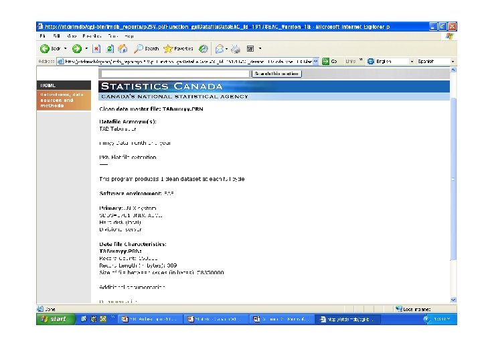Expand the Links toolbar chevron
Viewport: 482px width, 362px height.
click(x=361, y=60)
